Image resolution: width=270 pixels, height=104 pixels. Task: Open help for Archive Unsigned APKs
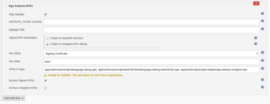coord(262,87)
